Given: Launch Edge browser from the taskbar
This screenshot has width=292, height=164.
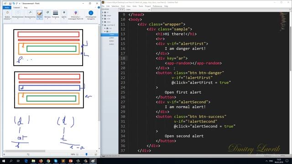Looking at the screenshot, I should (26, 161).
